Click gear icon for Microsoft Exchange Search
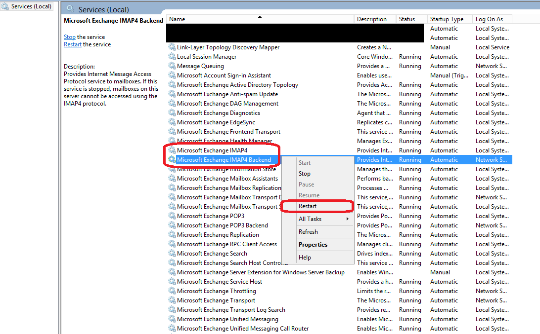 [x=172, y=253]
